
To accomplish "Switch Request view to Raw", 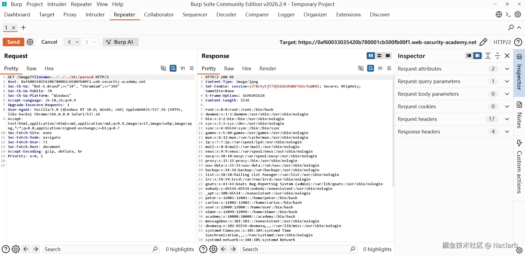I will click(x=31, y=68).
